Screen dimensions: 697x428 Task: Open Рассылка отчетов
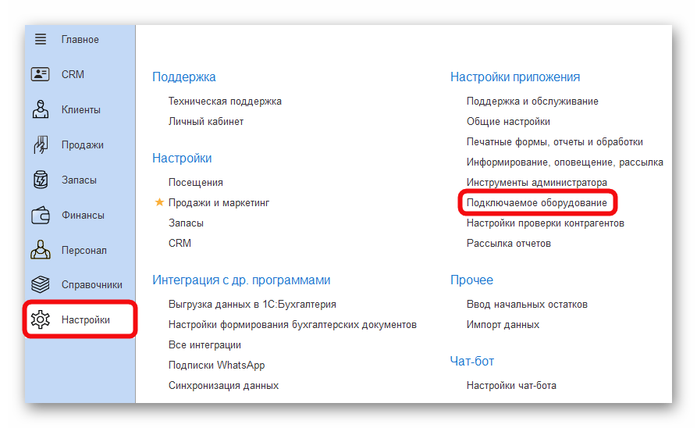coord(509,244)
